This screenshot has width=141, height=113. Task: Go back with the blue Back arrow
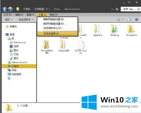5,9
